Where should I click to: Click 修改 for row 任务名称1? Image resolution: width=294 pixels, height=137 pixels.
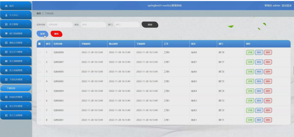tap(259, 120)
